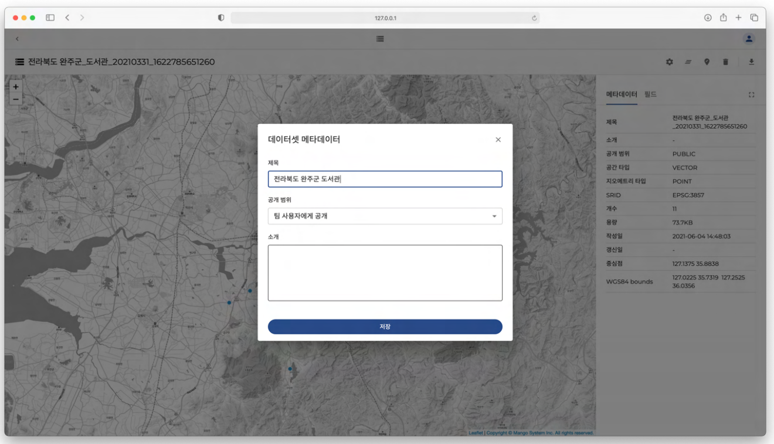Select the 메타데이터 tab
This screenshot has height=444, width=774.
click(621, 94)
